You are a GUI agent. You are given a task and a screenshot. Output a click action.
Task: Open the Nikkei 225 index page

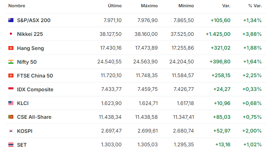[x=30, y=34]
